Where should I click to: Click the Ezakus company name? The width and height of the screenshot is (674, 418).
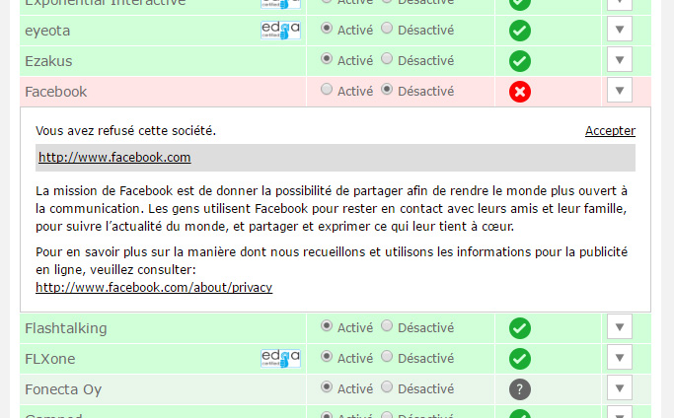pyautogui.click(x=48, y=61)
